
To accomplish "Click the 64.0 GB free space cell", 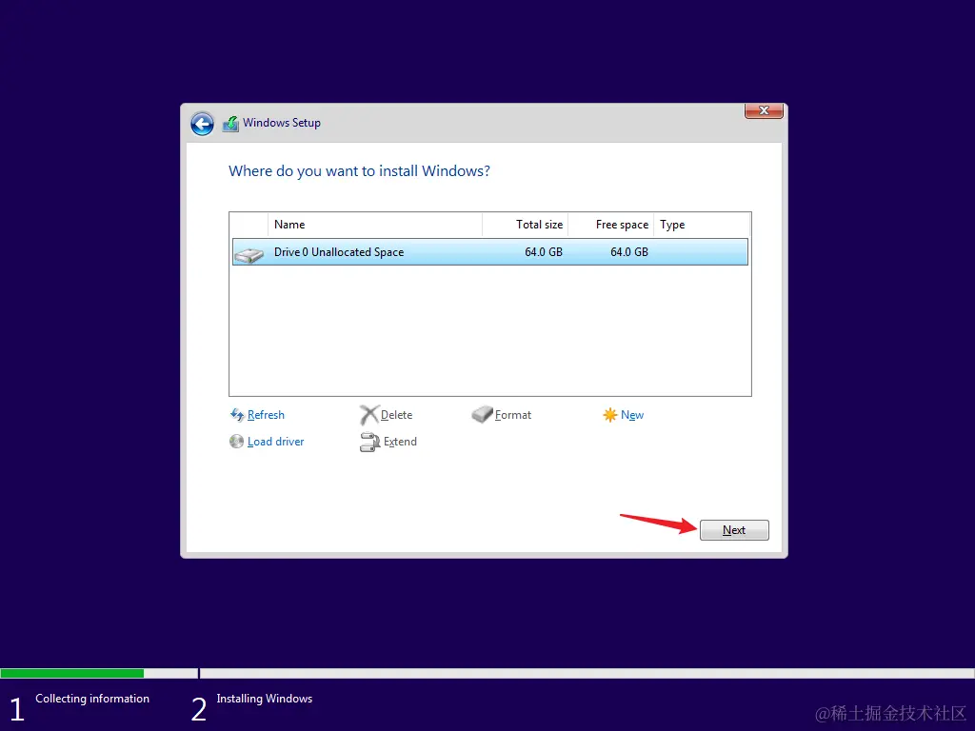I will click(x=629, y=251).
